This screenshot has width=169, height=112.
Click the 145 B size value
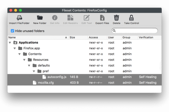pos(74,77)
